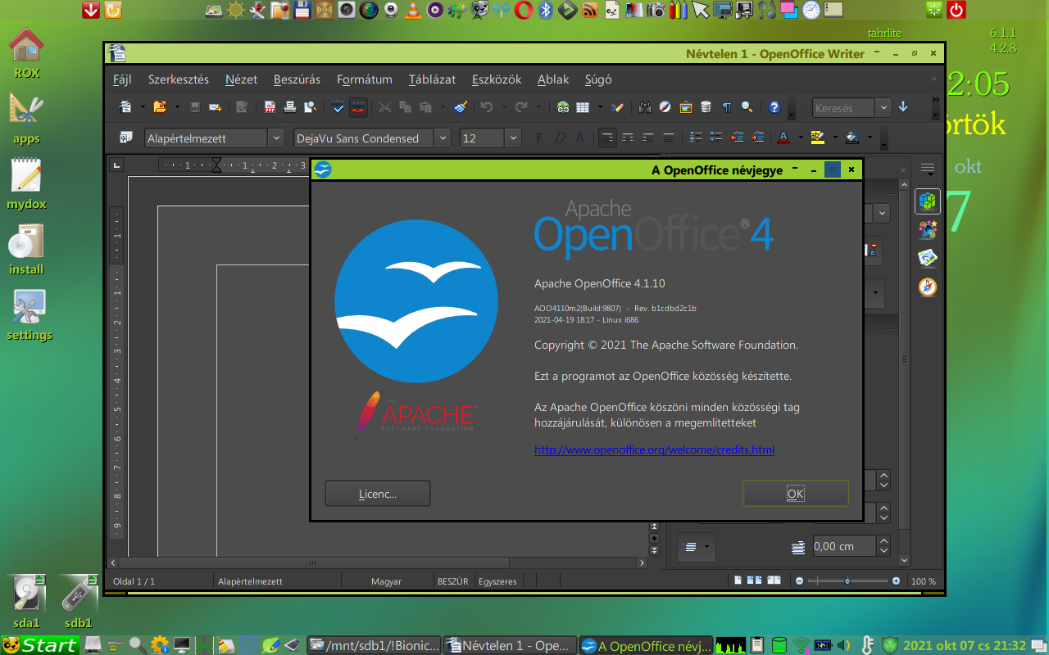Click the yellow Highlighting color swatch

click(x=817, y=138)
